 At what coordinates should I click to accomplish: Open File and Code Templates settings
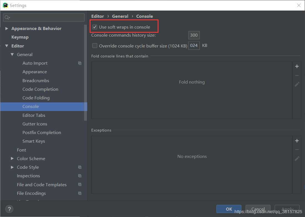point(42,185)
